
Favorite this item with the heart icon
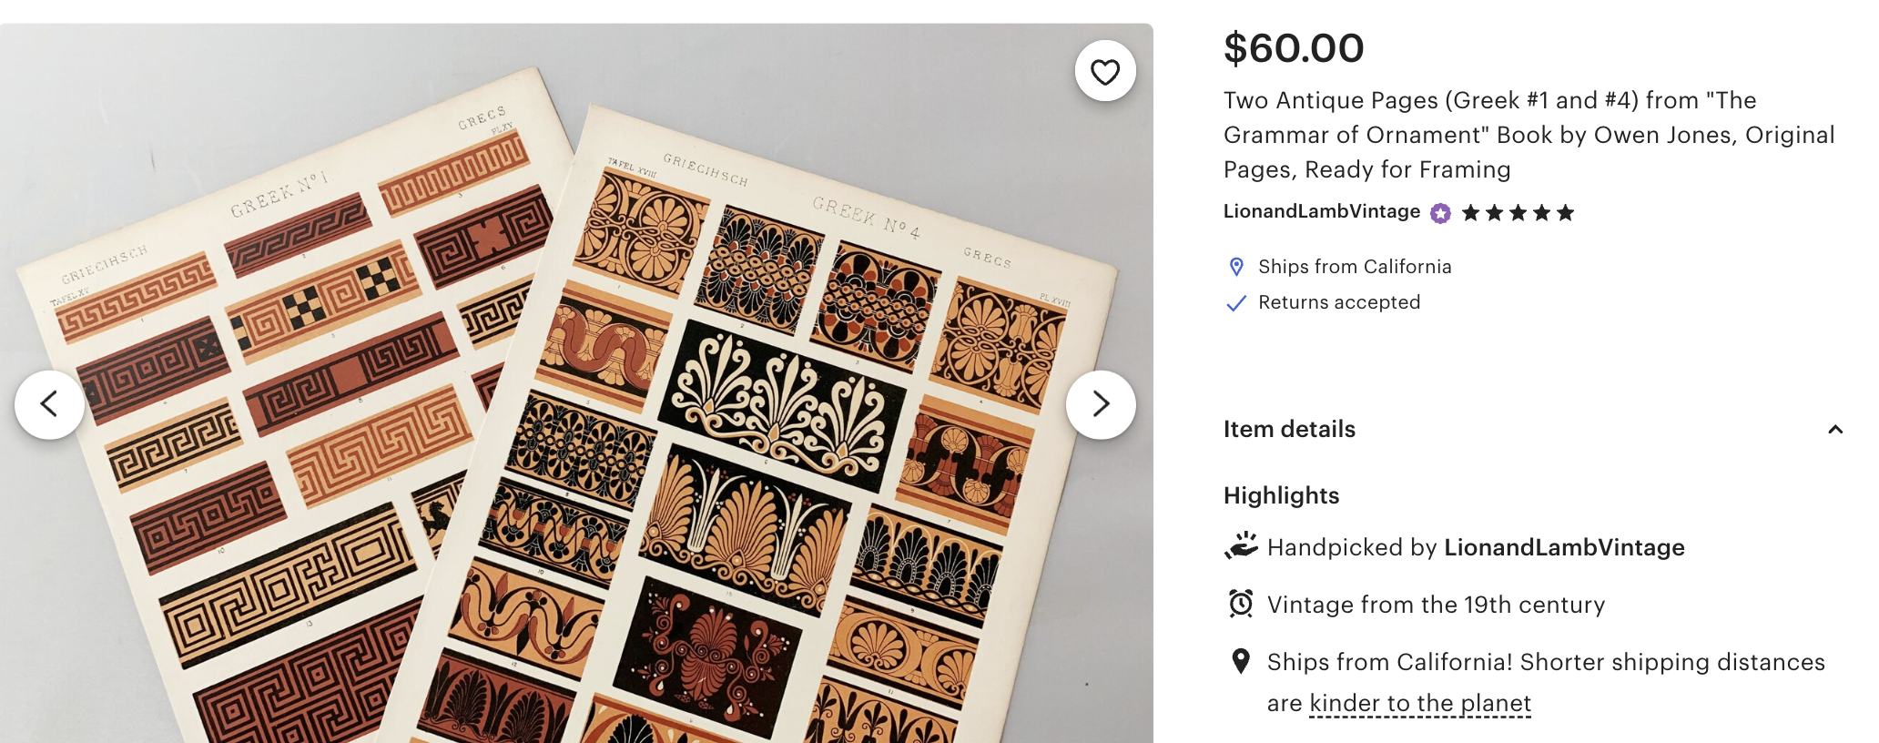(1104, 71)
